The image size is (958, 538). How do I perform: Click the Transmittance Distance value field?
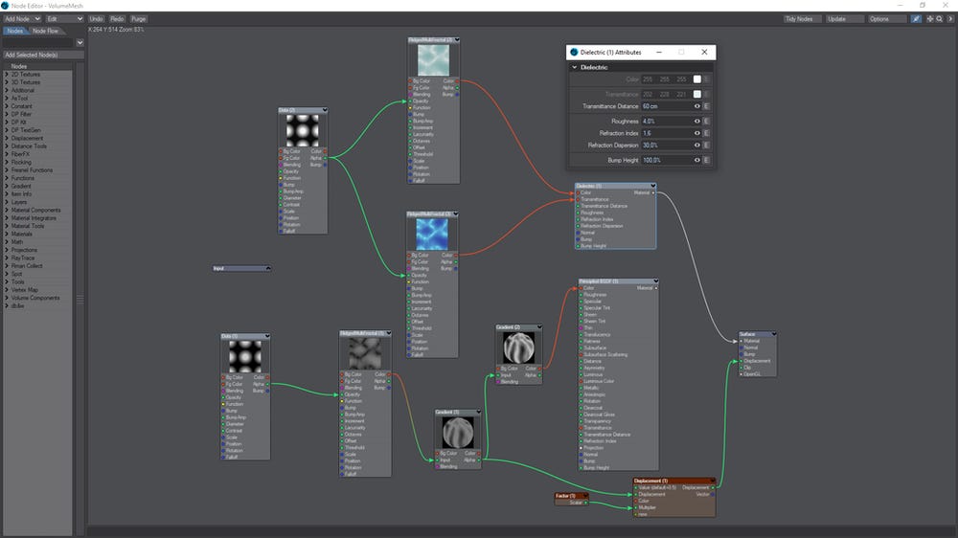(x=666, y=106)
